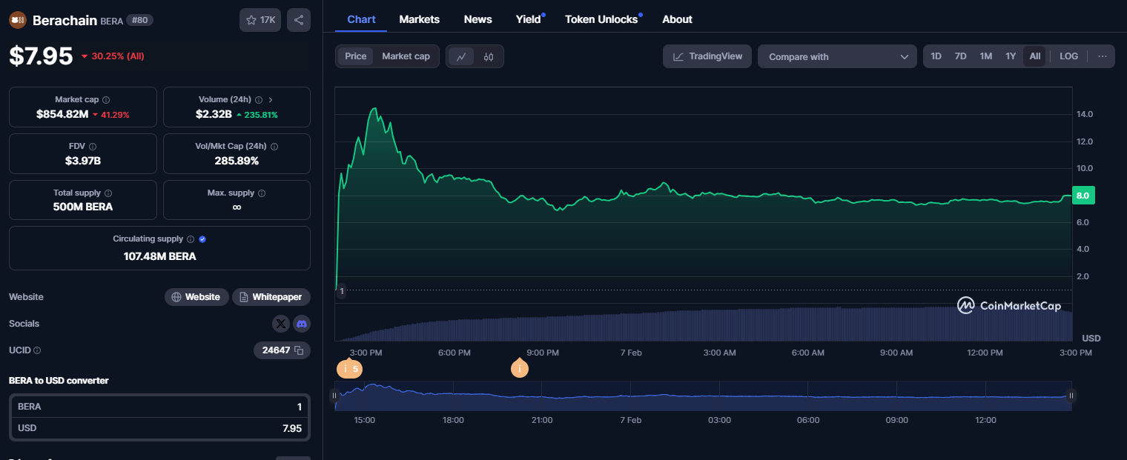Click the verified badge beside Circulating supply
This screenshot has height=460, width=1127.
(202, 239)
